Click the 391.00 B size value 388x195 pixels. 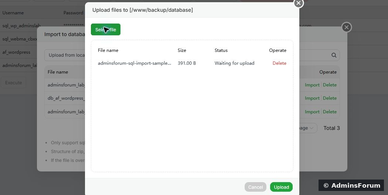[x=187, y=63]
